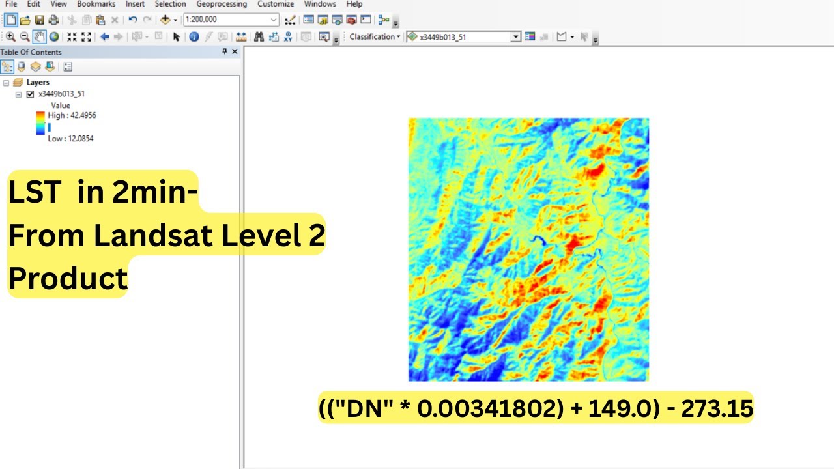This screenshot has height=469, width=834.
Task: Switch to List By Visibility view
Action: tap(35, 66)
